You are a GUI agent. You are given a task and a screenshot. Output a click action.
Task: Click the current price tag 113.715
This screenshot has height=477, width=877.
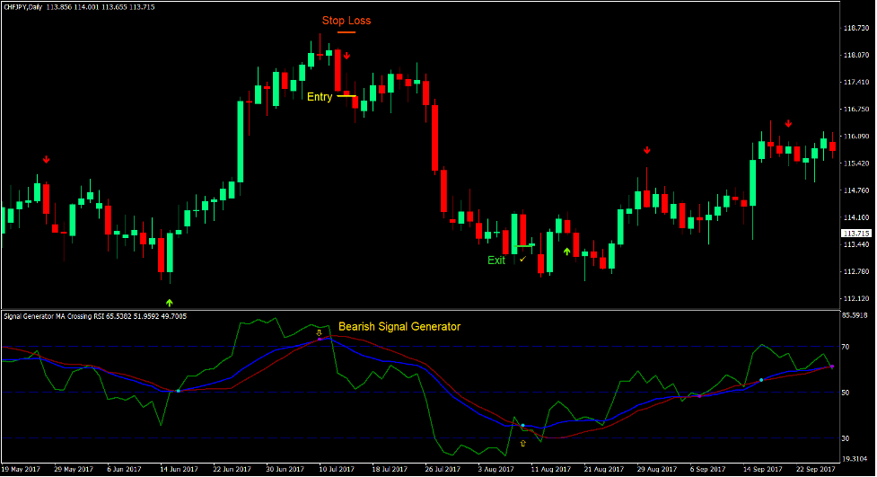857,234
